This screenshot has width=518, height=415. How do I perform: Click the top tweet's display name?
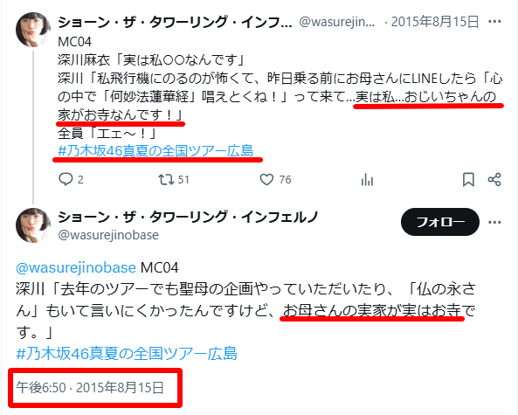pos(175,22)
